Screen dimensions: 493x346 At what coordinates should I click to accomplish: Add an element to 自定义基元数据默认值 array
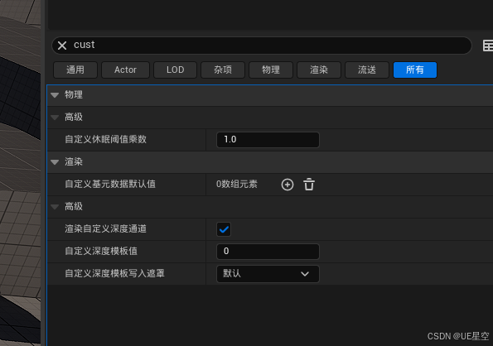pos(288,185)
